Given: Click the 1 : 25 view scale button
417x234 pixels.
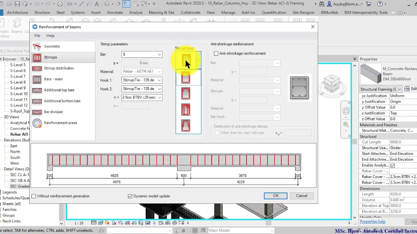Looking at the screenshot, I should (79, 223).
